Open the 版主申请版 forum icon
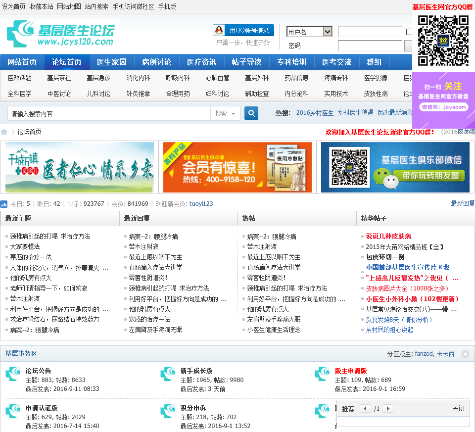 pyautogui.click(x=322, y=374)
